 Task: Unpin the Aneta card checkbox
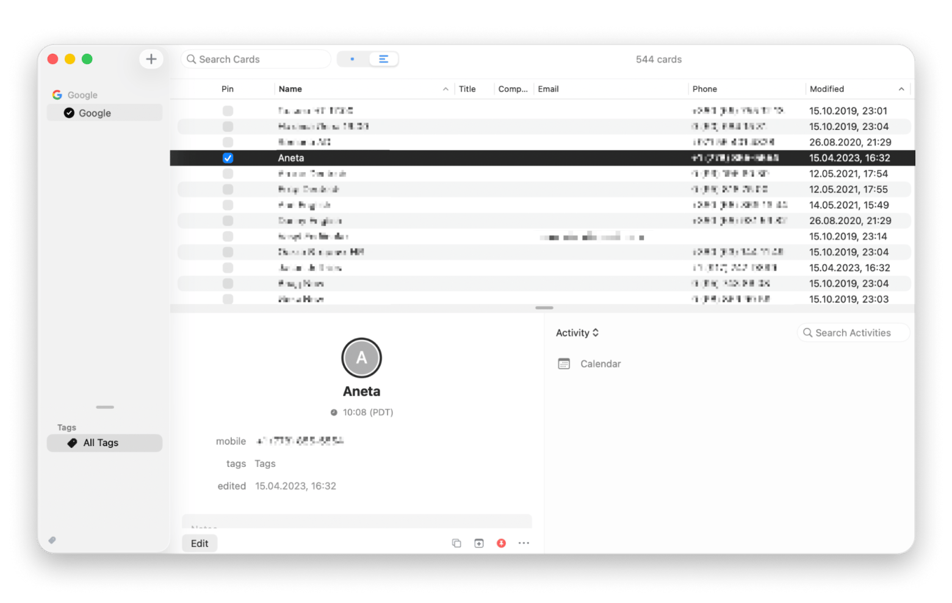coord(228,158)
